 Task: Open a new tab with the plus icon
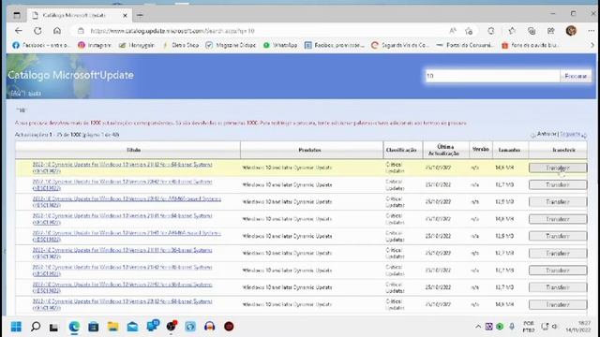(x=140, y=15)
